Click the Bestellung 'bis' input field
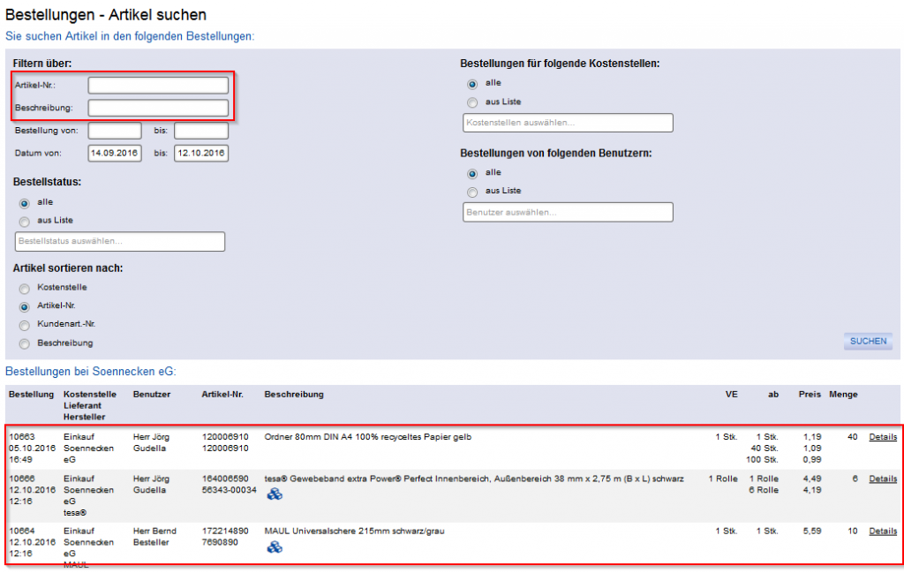The width and height of the screenshot is (904, 573). click(x=201, y=131)
